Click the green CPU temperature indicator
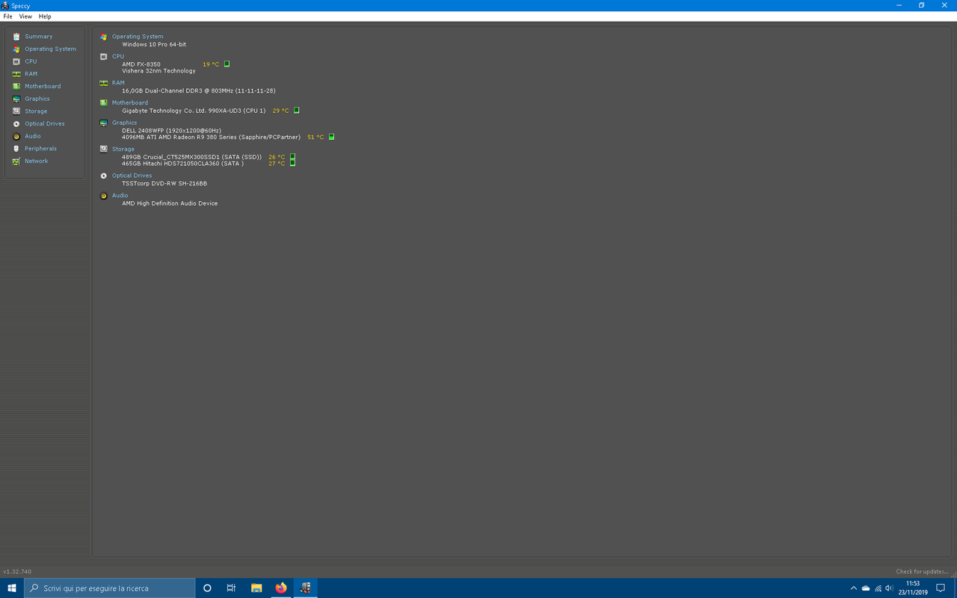The width and height of the screenshot is (957, 598). click(x=227, y=64)
